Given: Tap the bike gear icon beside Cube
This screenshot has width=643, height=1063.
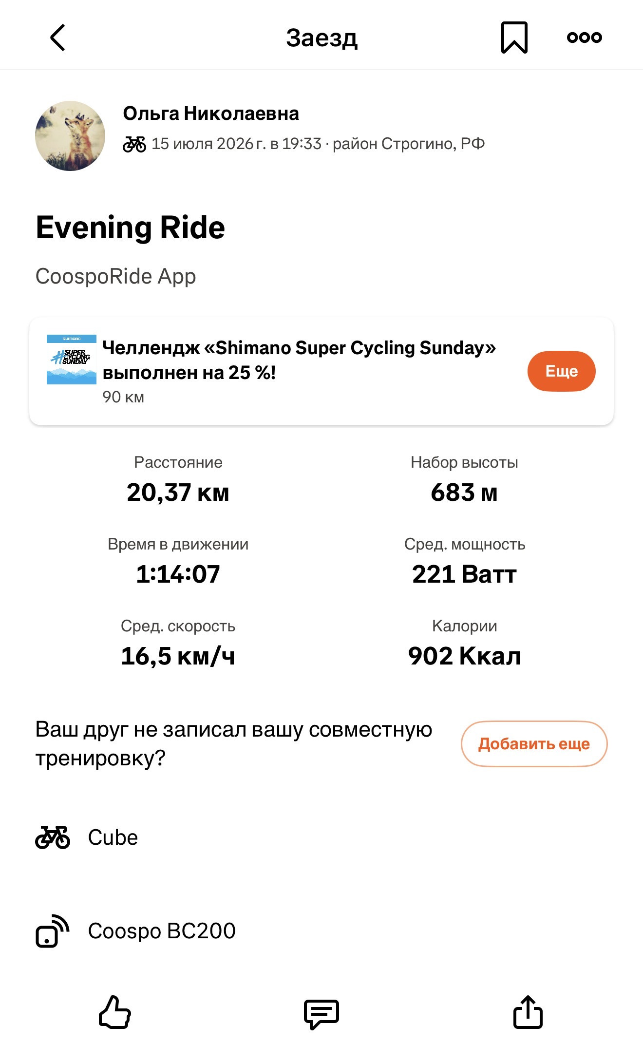Looking at the screenshot, I should (x=53, y=837).
